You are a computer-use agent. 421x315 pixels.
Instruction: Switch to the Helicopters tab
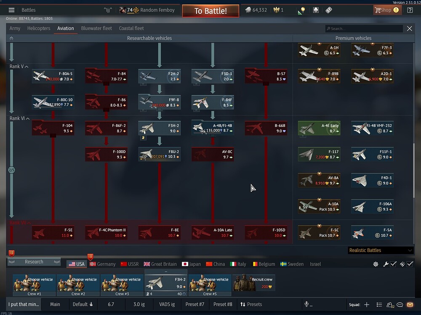pos(39,29)
